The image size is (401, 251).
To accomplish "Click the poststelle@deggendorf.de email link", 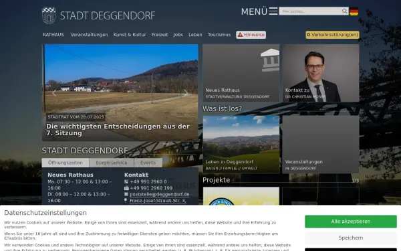I will pos(160,194).
